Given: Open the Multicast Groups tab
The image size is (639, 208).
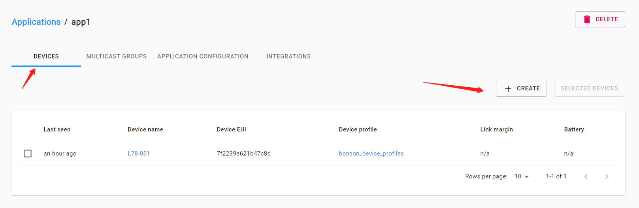Looking at the screenshot, I should click(117, 56).
